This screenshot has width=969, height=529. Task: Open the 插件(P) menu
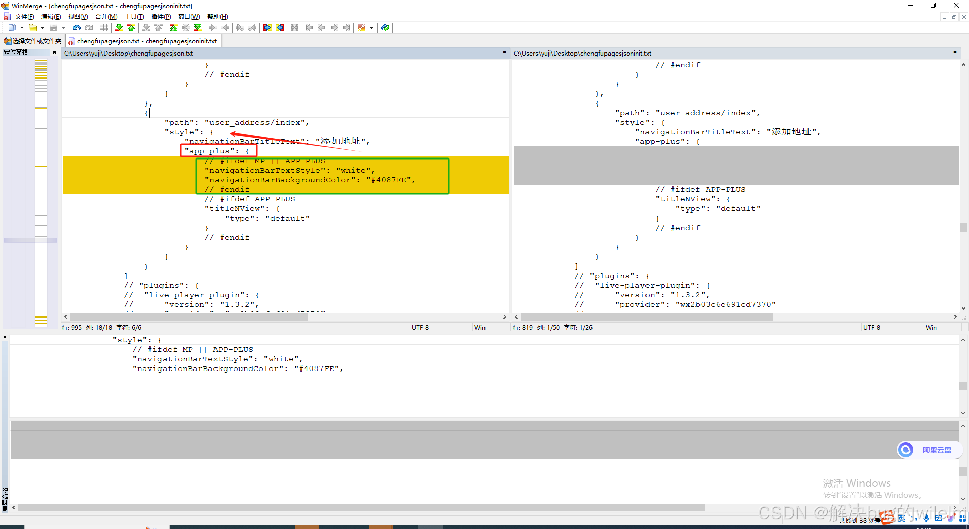[x=161, y=17]
